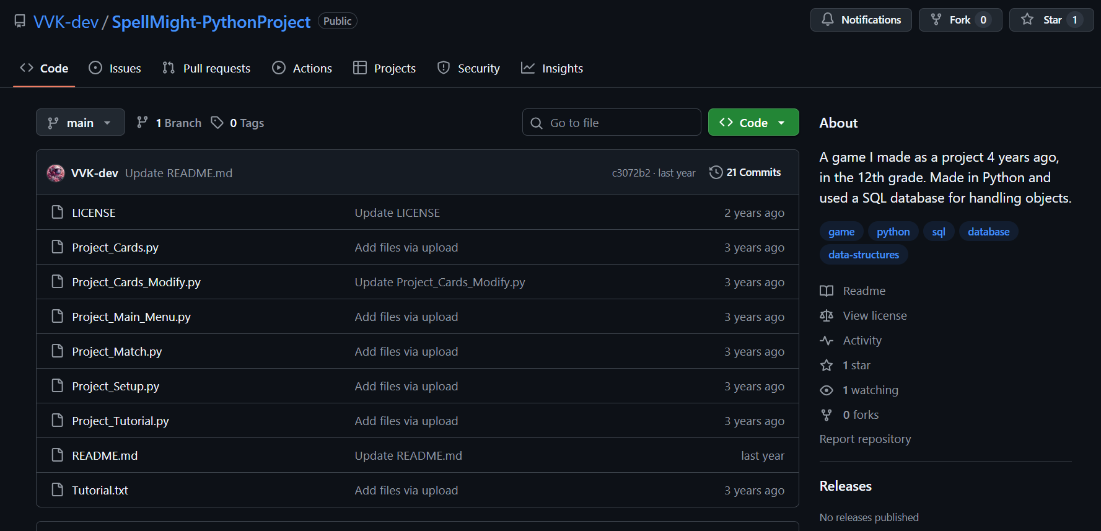1101x531 pixels.
Task: Click the 1 Branch link
Action: (169, 123)
